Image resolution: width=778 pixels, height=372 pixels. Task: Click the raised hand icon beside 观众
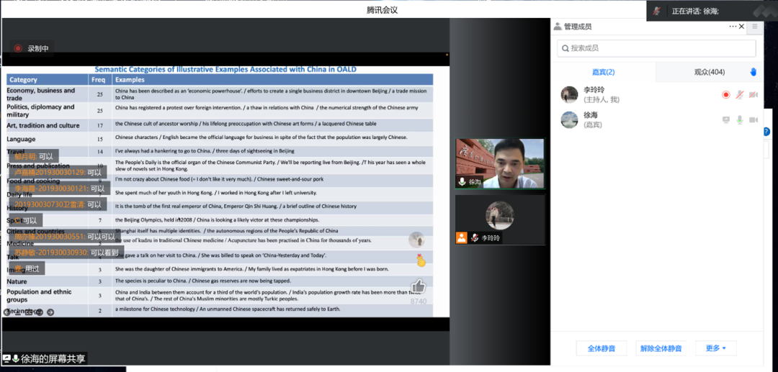pos(753,72)
